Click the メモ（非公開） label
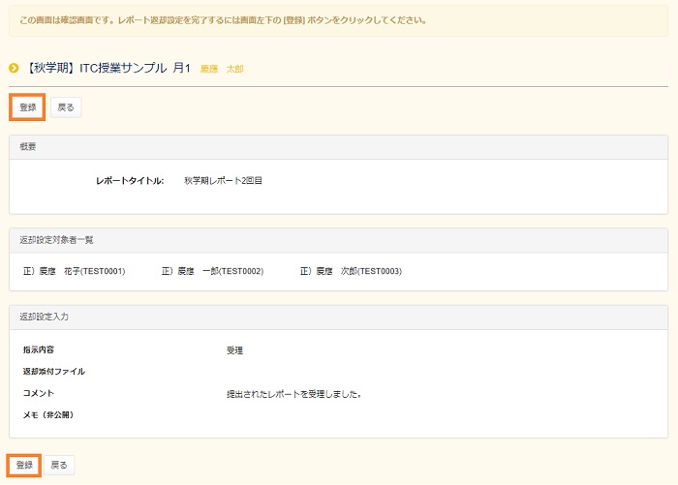 [48, 415]
